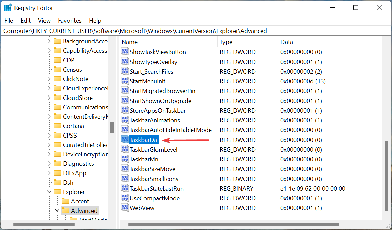This screenshot has width=392, height=230.
Task: Click the Advanced folder icon
Action: coord(65,210)
